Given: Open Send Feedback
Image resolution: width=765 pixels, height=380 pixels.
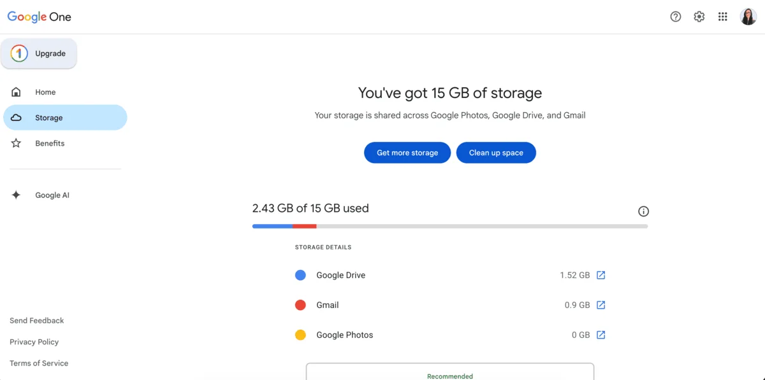Looking at the screenshot, I should (x=36, y=320).
